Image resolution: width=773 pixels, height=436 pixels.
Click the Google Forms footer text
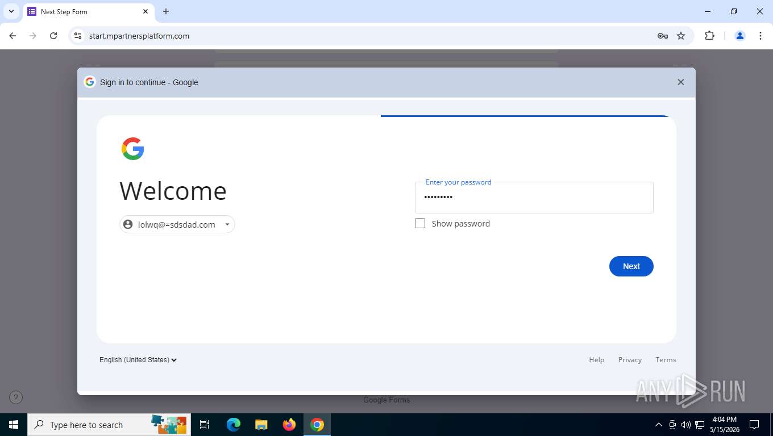pos(386,400)
